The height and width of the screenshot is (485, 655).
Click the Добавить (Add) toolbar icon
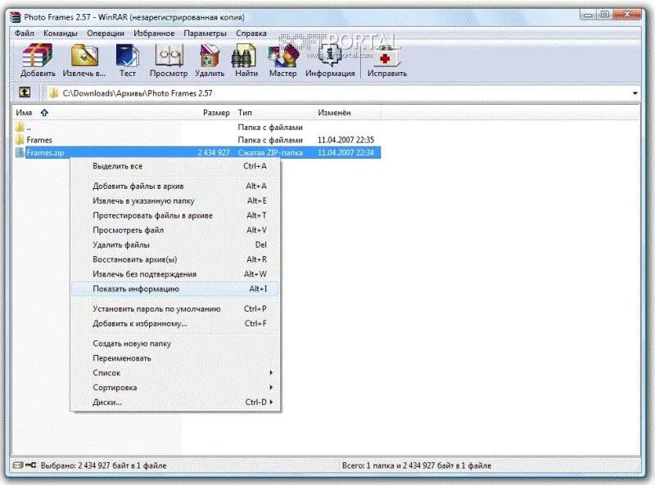coord(38,56)
